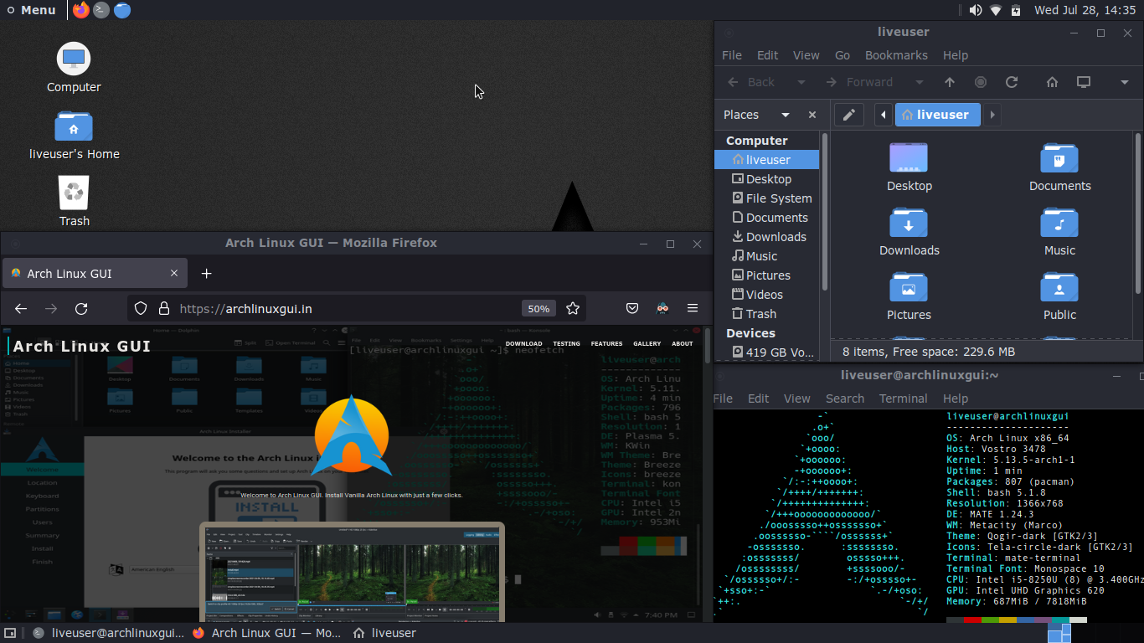Expand the Forward history dropdown arrow
Viewport: 1144px width, 643px height.
(x=919, y=82)
